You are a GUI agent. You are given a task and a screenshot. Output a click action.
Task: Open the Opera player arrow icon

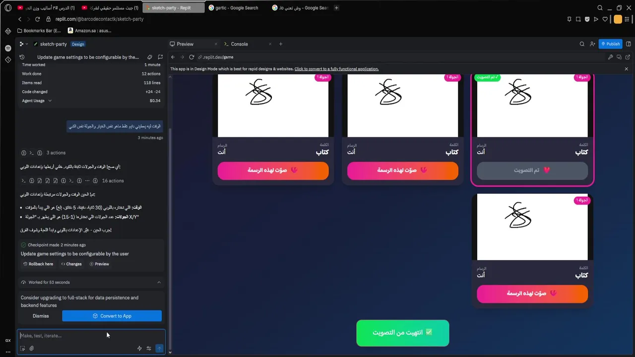point(596,19)
